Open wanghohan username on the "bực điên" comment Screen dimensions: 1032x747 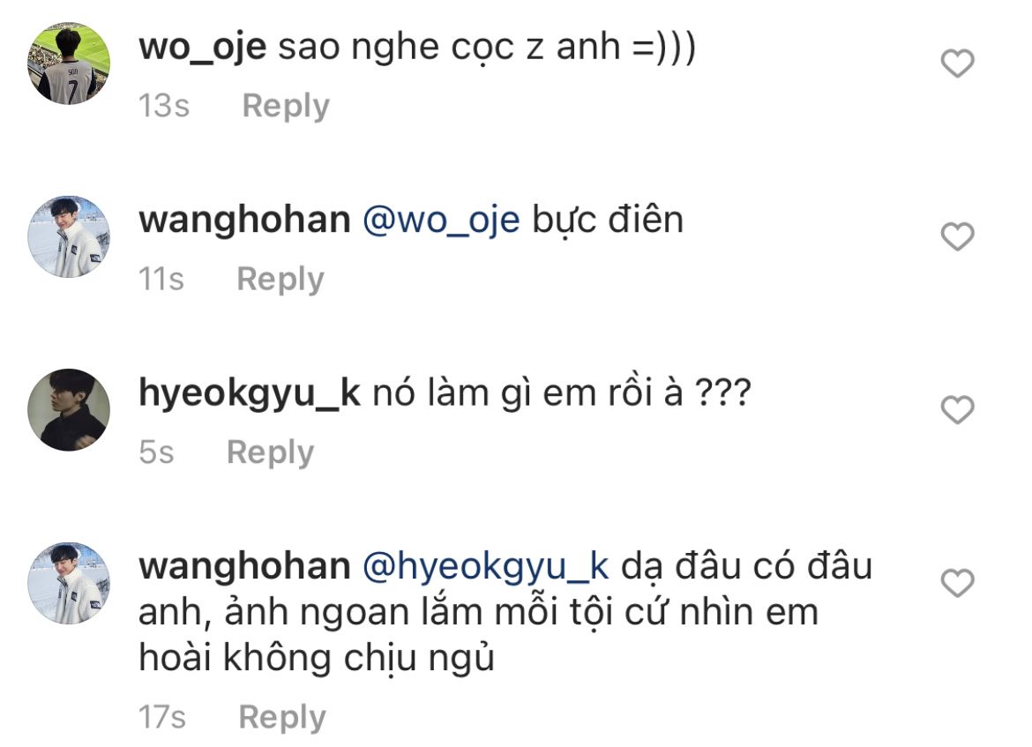click(x=245, y=220)
